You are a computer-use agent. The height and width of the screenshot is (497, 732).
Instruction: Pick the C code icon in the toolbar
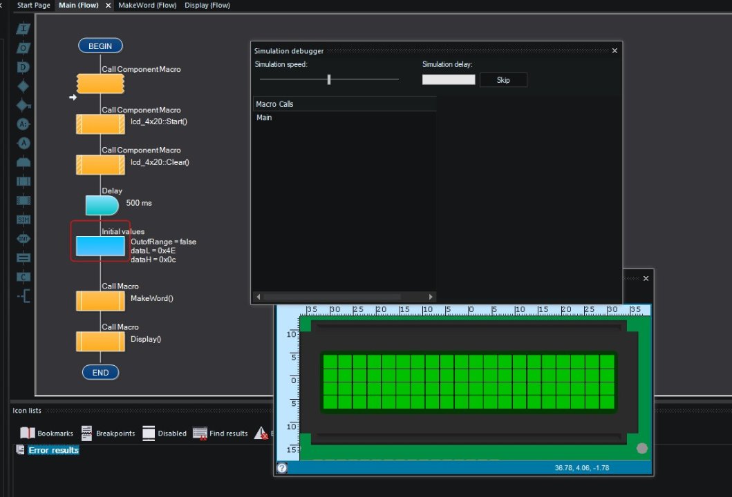point(24,277)
